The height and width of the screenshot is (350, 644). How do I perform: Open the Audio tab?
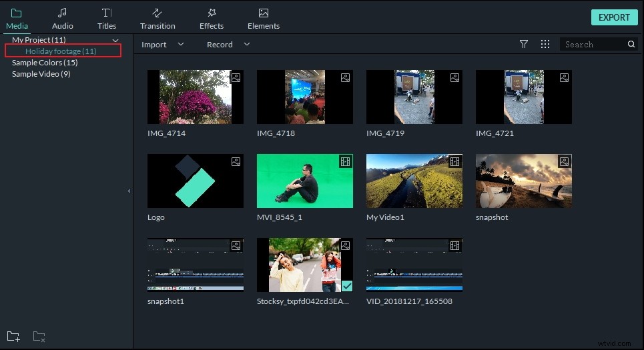pyautogui.click(x=63, y=19)
